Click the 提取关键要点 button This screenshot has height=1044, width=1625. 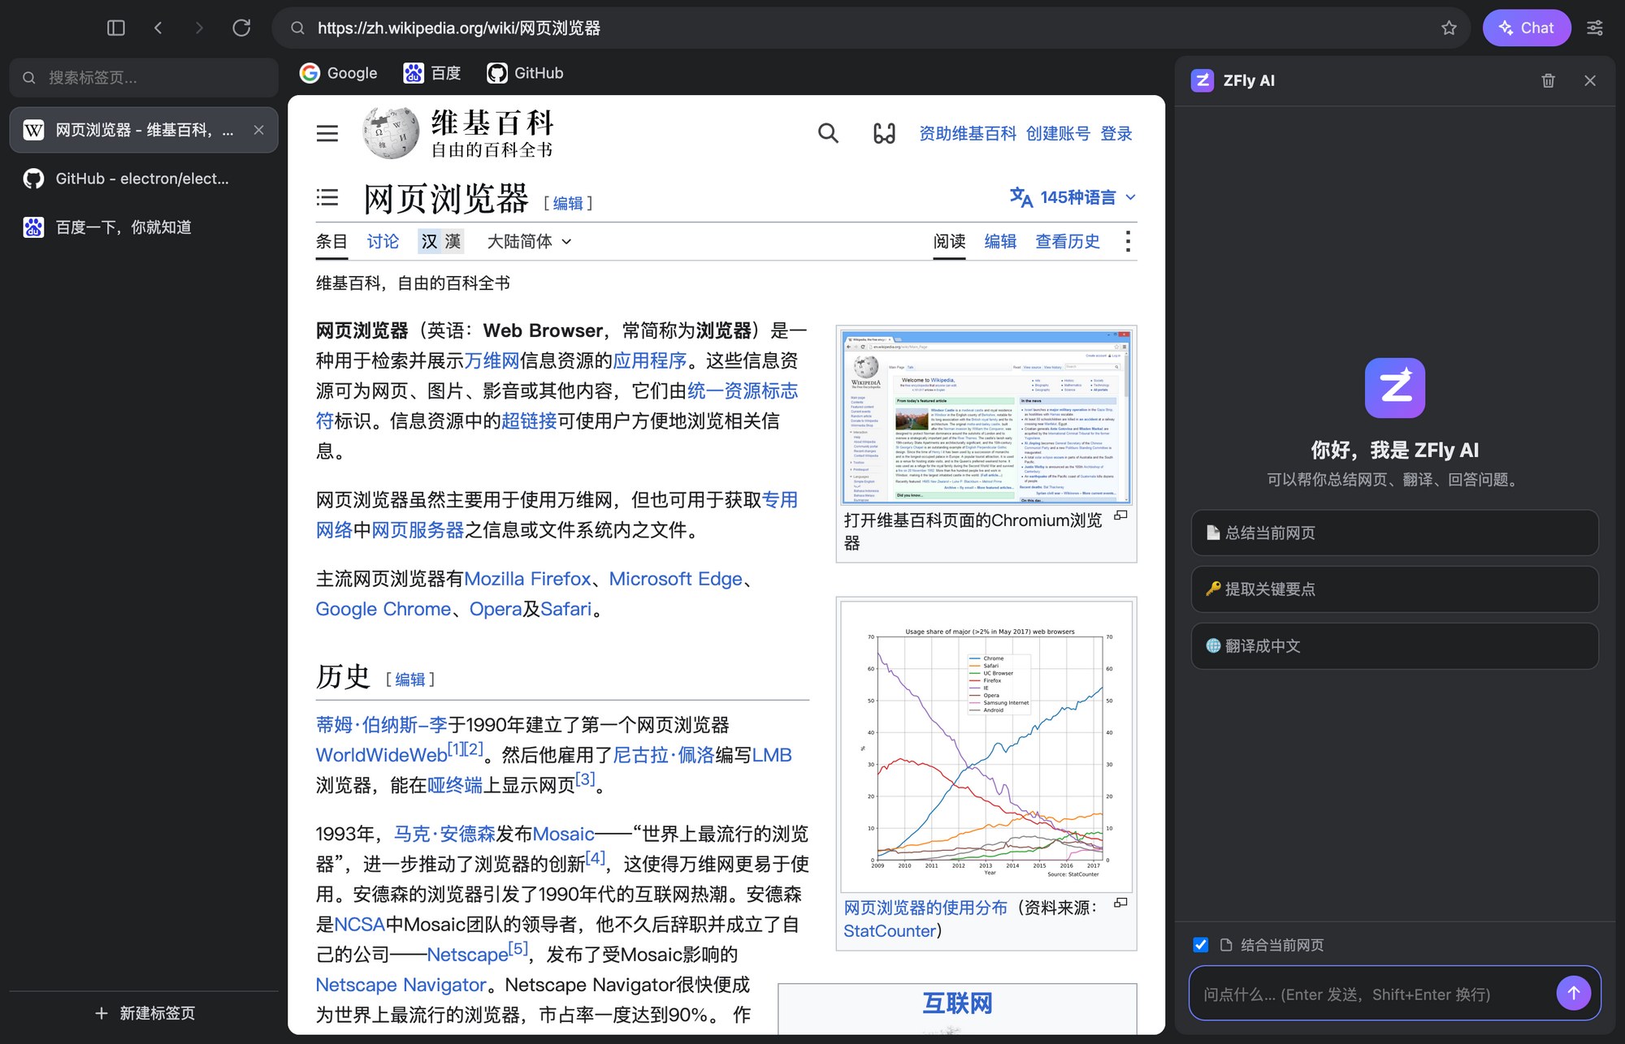tap(1394, 589)
